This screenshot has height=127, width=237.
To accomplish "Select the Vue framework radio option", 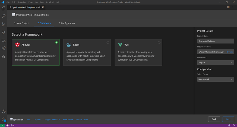I will [x=159, y=42].
